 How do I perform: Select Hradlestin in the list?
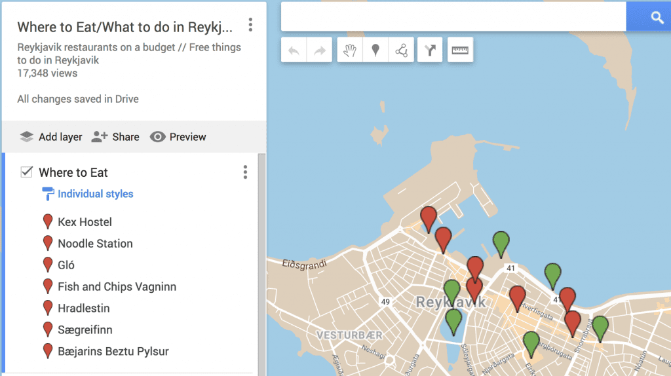pos(84,308)
